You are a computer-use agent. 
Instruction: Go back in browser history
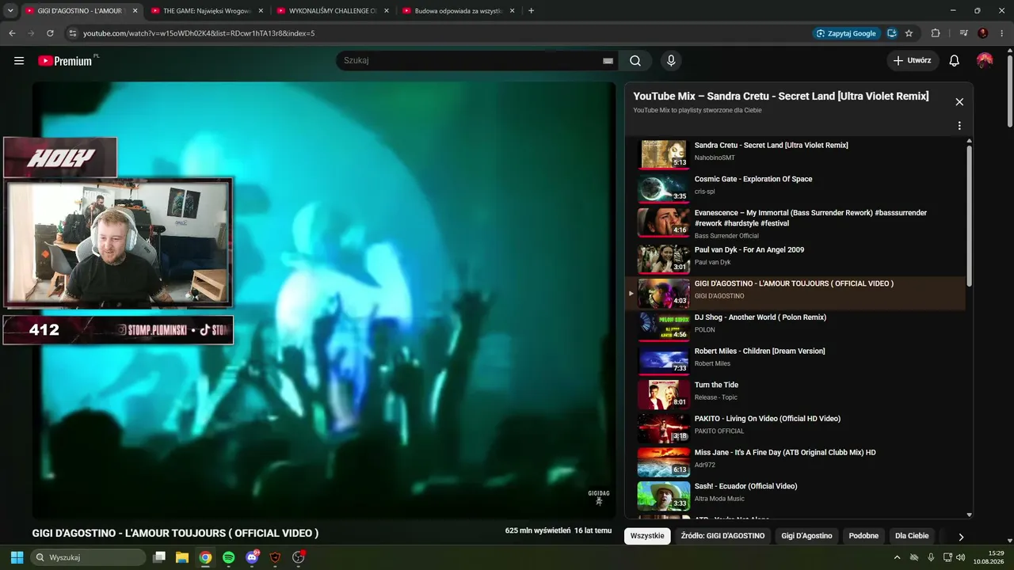pos(12,33)
